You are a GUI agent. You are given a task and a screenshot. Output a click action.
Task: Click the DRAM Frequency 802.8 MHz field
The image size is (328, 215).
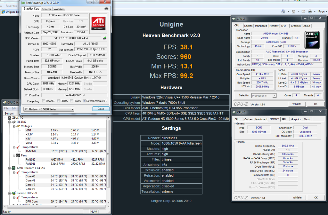(x=288, y=146)
